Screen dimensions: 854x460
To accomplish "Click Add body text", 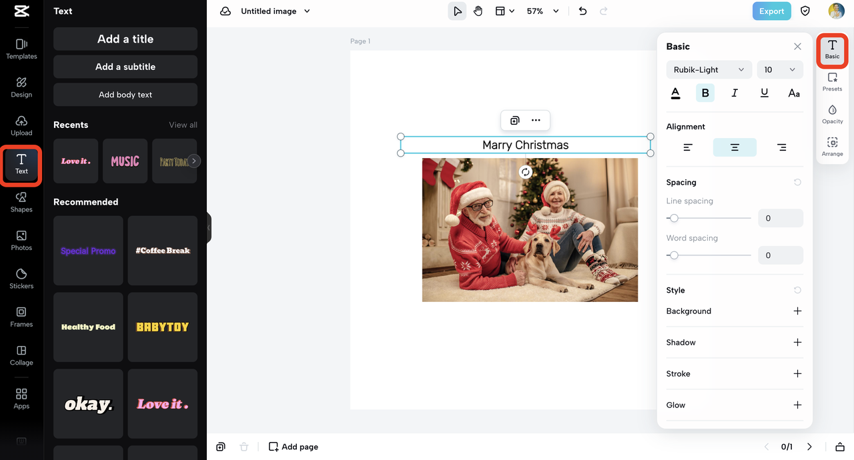I will 125,95.
